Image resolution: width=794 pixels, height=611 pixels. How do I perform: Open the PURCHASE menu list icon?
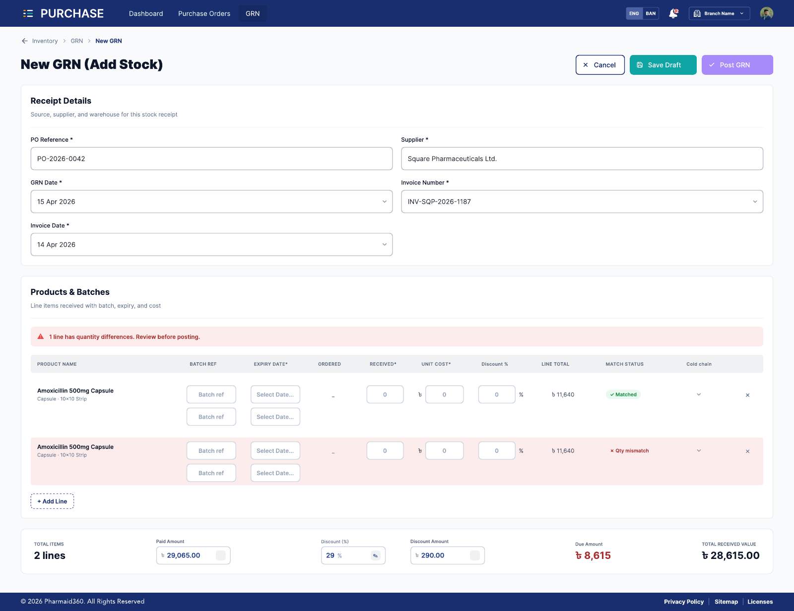click(x=28, y=13)
